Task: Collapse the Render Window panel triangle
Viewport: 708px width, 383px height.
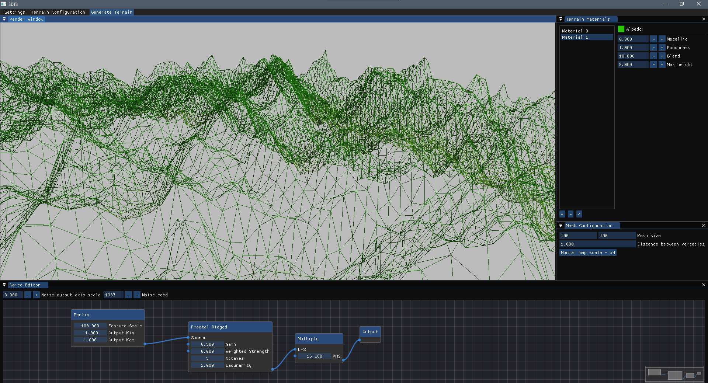Action: click(x=4, y=19)
